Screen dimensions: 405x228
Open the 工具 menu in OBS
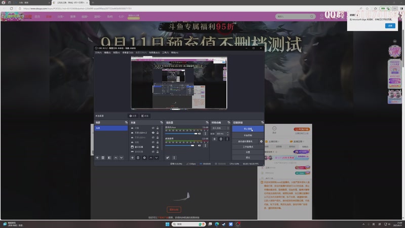click(x=166, y=53)
